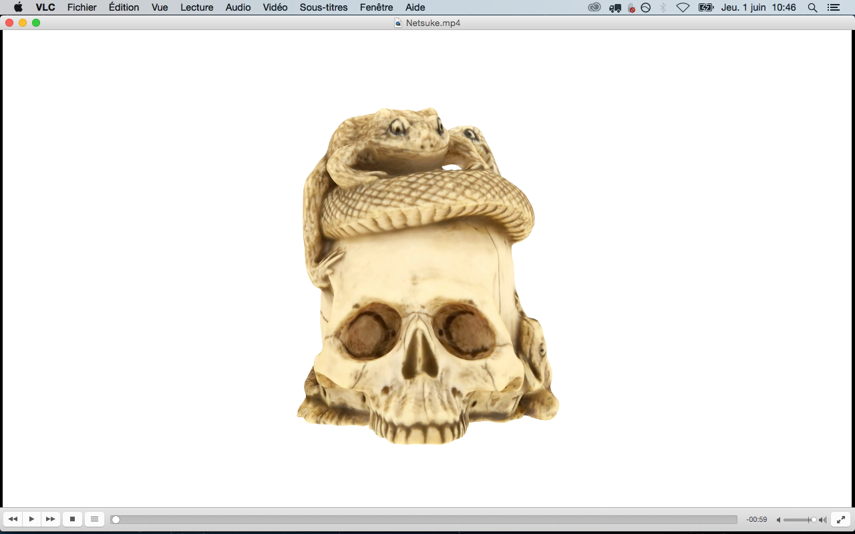
Task: Stop playback with the stop button
Action: pyautogui.click(x=72, y=519)
